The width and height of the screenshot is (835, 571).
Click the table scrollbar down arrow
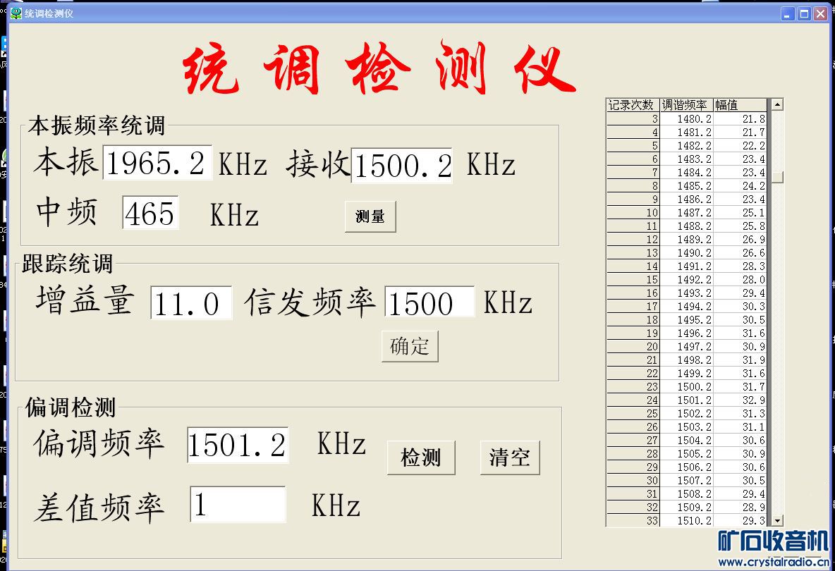coord(777,521)
